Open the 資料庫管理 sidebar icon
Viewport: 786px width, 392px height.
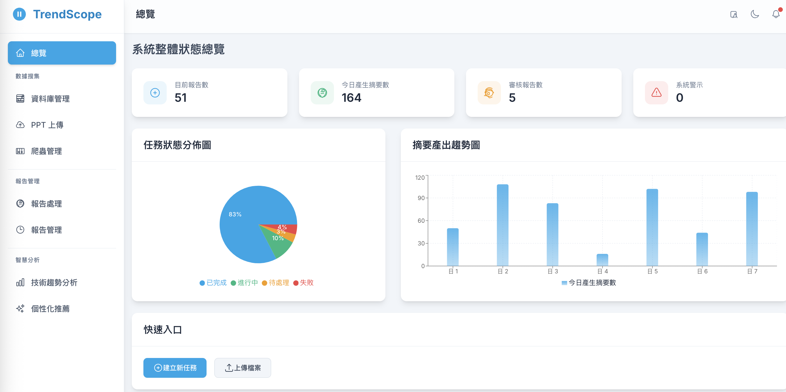coord(20,99)
